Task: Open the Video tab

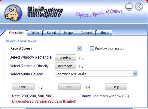Action: [35, 33]
